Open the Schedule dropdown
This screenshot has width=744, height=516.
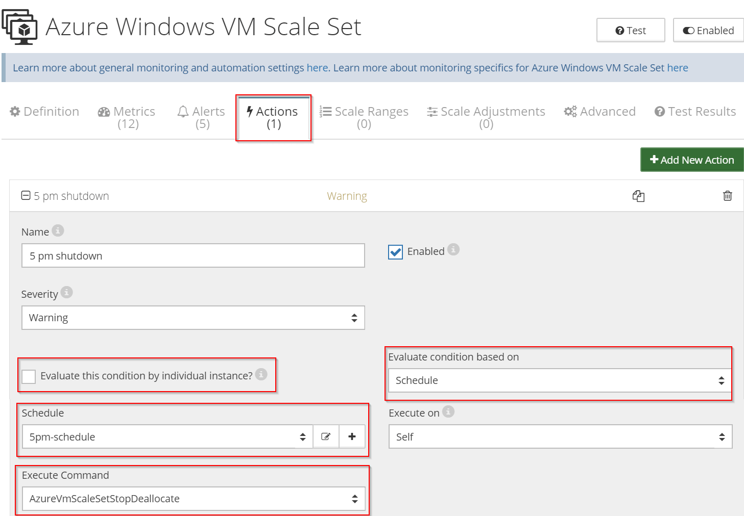pyautogui.click(x=167, y=436)
